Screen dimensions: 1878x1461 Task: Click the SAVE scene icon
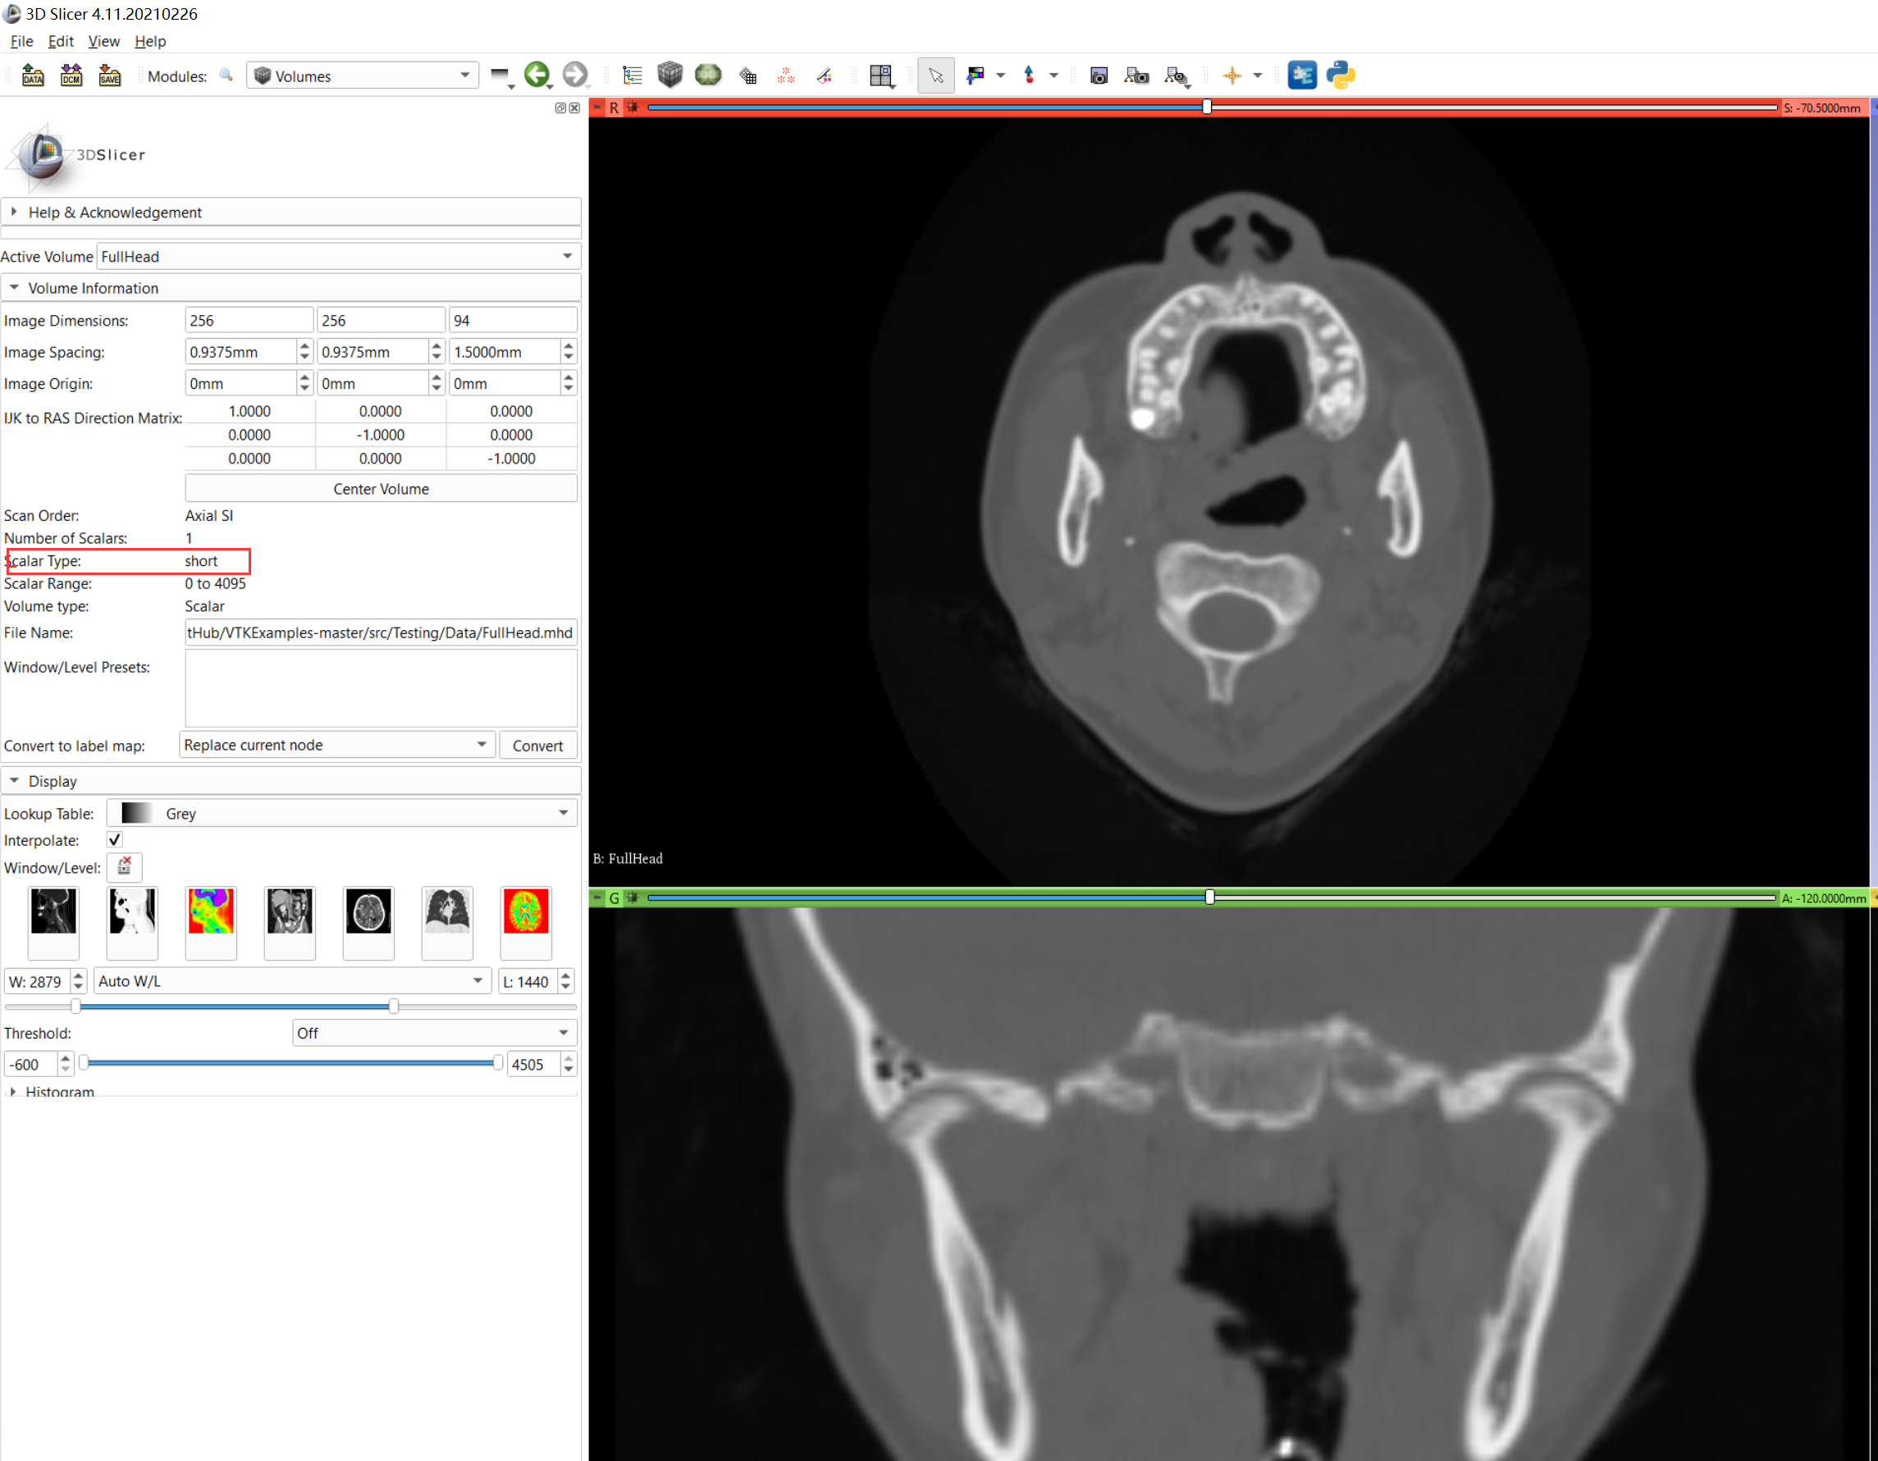tap(109, 75)
